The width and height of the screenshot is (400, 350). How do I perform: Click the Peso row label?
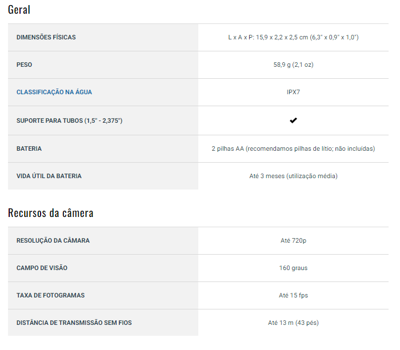tap(24, 65)
